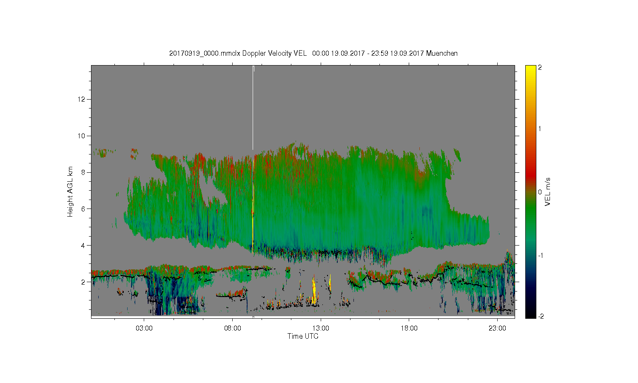Click the colorbar value label 1
The width and height of the screenshot is (638, 383).
click(x=540, y=129)
